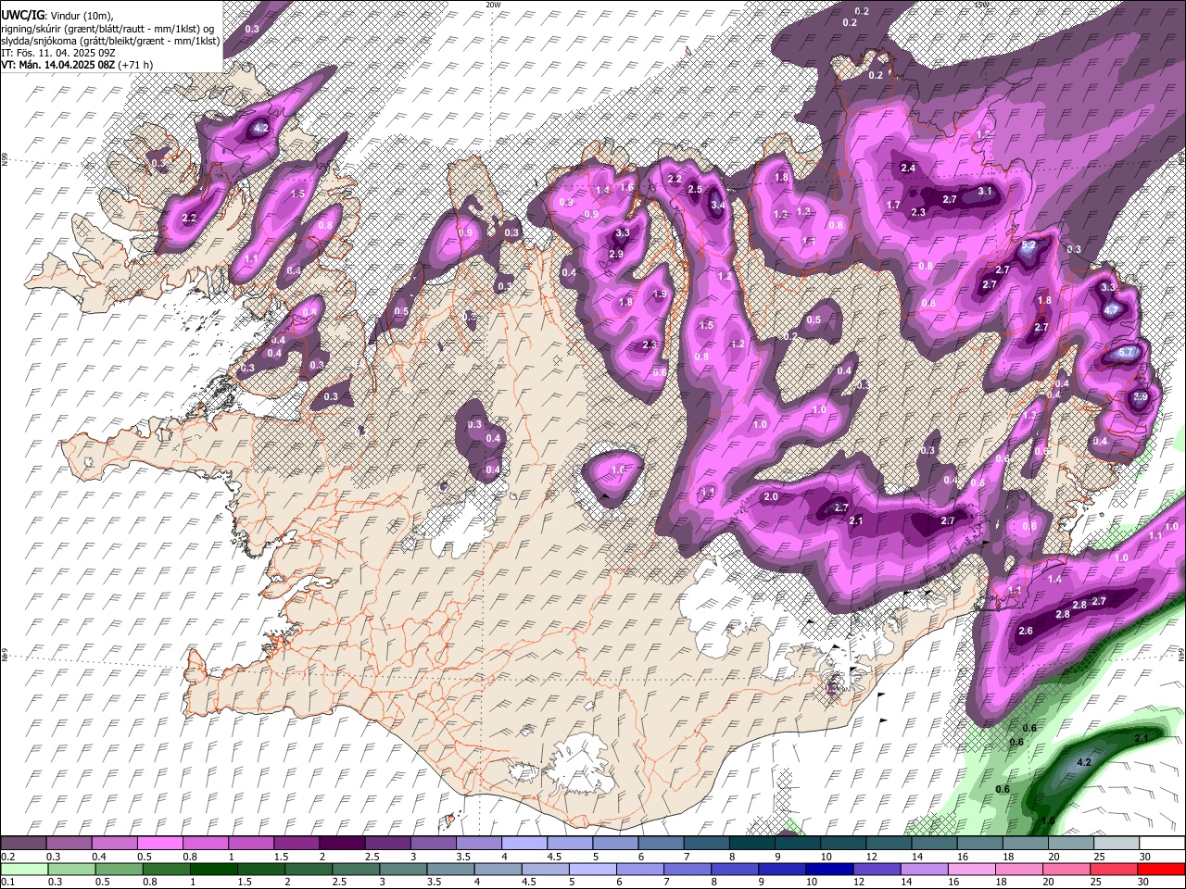Viewport: 1186px width, 889px height.
Task: Click the '0.2' label in the upper legend row
Action: point(9,857)
